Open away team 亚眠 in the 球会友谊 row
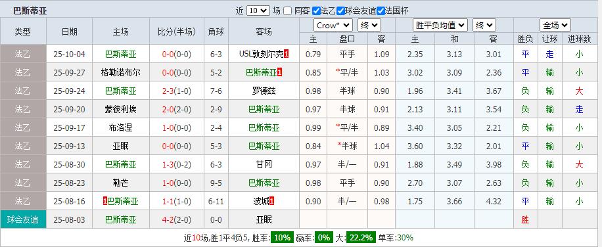Screen dimensions: 602x247 264,220
